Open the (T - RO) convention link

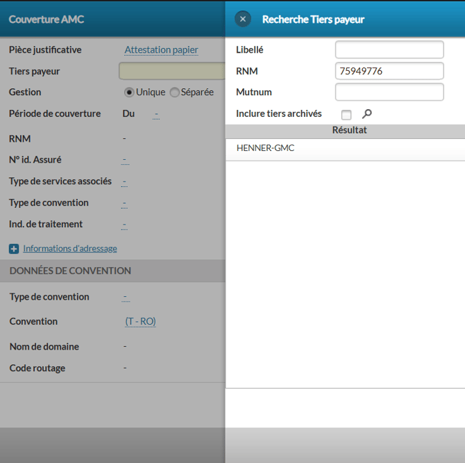click(140, 322)
